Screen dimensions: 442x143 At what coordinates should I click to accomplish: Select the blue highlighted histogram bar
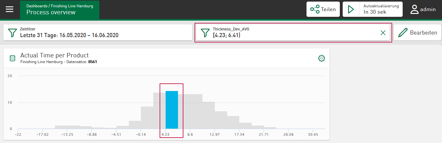click(x=172, y=110)
